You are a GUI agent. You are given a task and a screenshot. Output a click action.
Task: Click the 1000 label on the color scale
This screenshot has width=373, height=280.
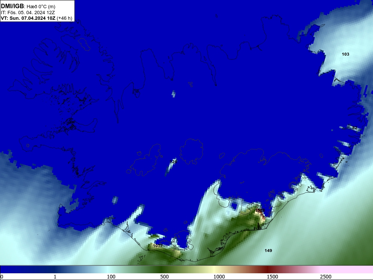click(219, 277)
